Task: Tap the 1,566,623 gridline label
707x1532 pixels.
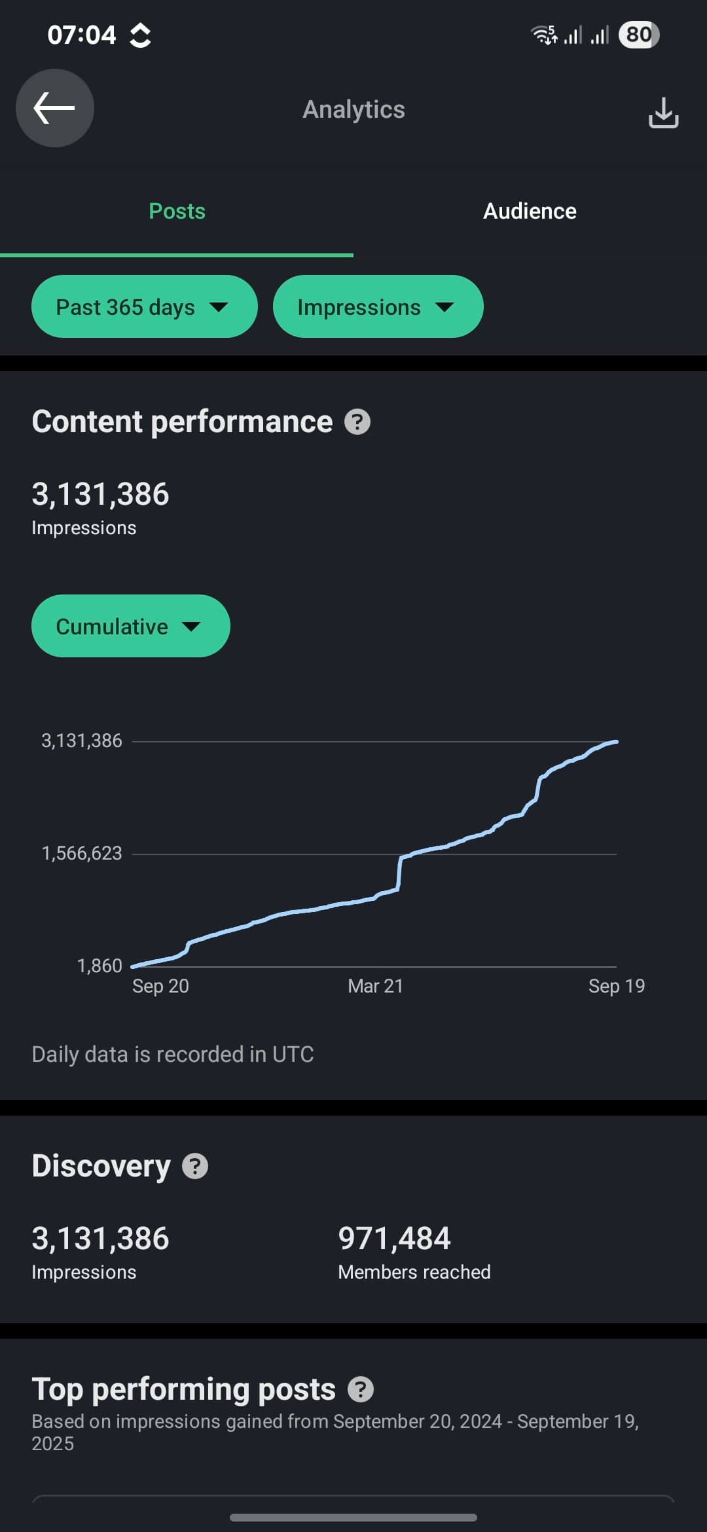Action: coord(82,853)
